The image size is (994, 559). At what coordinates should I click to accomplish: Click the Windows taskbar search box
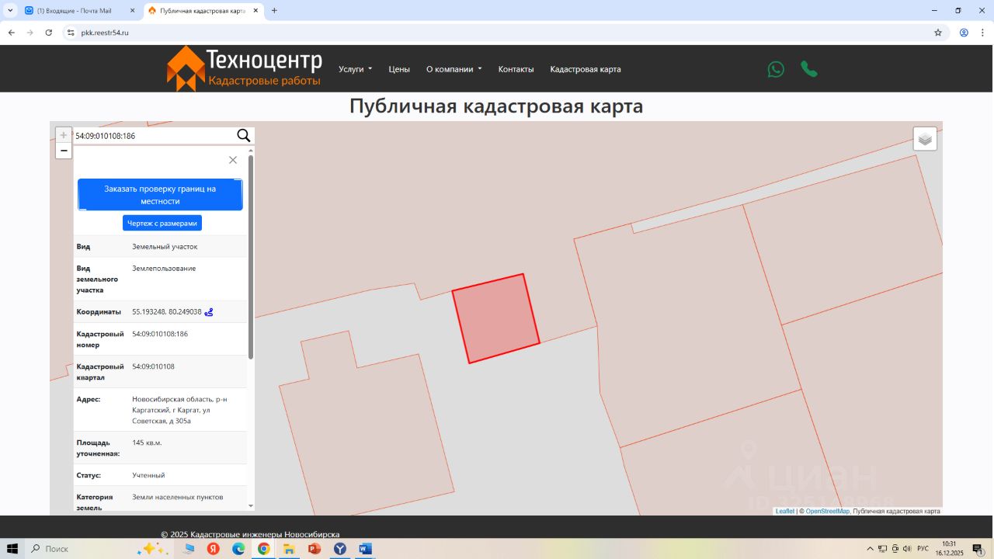pyautogui.click(x=78, y=549)
